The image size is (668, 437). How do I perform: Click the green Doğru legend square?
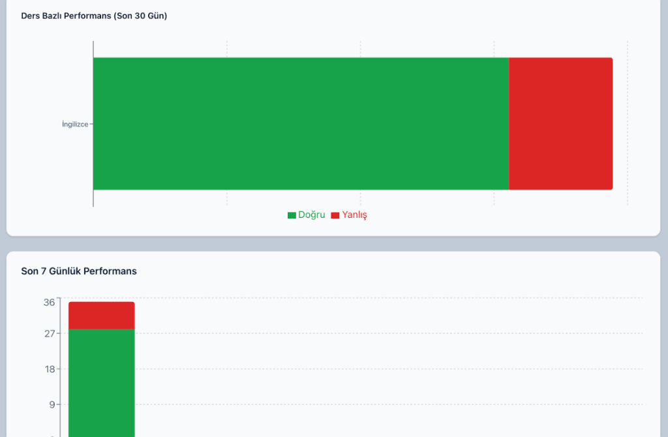click(x=292, y=215)
